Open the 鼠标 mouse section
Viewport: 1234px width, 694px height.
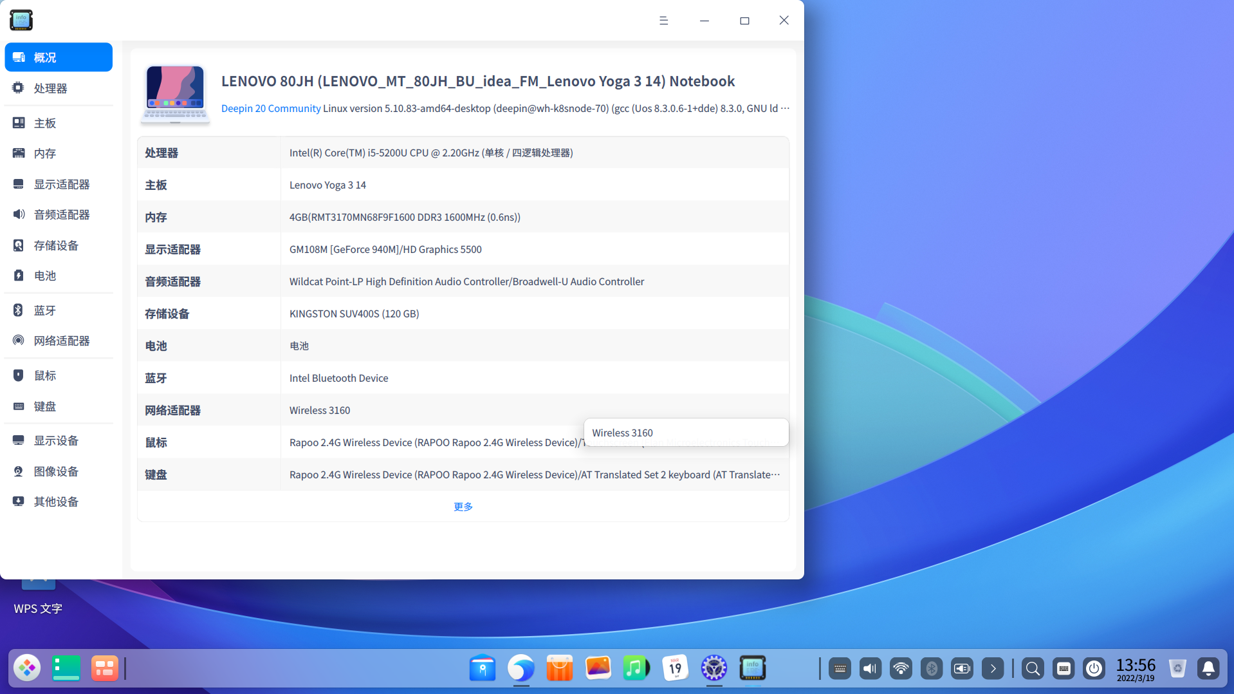click(x=45, y=375)
